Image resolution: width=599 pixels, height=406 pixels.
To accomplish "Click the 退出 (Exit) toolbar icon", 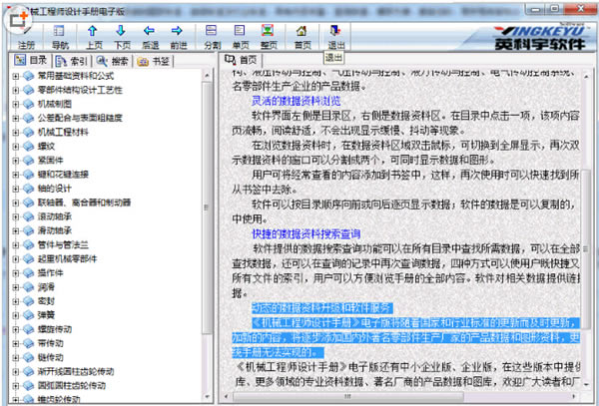I will [x=336, y=35].
